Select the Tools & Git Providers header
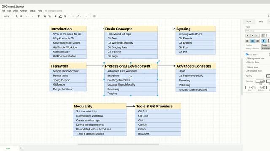Viewport: 270px width, 151px height. coord(158,106)
